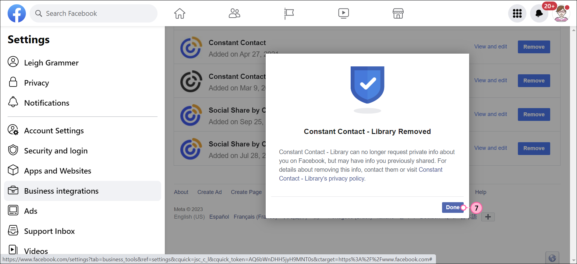
Task: Open the Help footer link
Action: click(x=481, y=192)
